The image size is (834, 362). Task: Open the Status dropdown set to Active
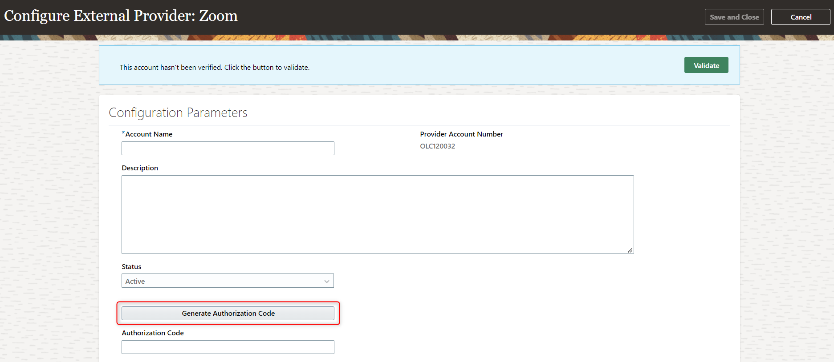pos(228,281)
